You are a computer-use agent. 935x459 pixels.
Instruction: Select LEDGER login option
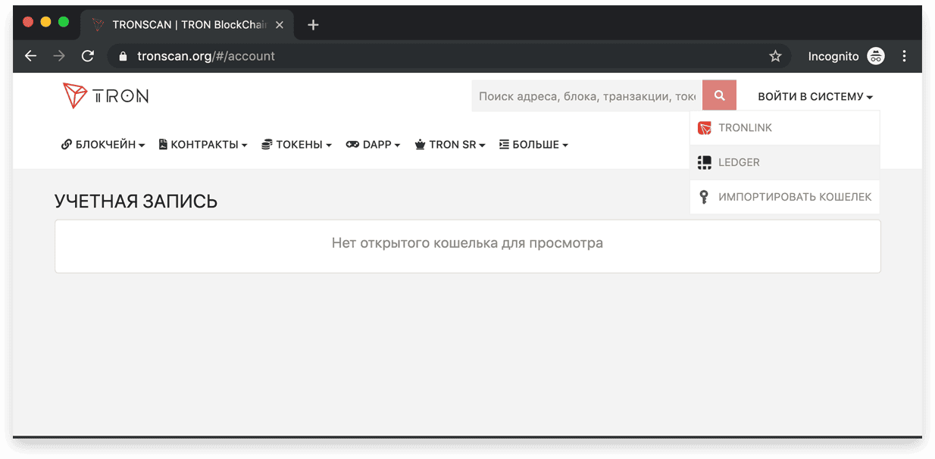click(785, 162)
